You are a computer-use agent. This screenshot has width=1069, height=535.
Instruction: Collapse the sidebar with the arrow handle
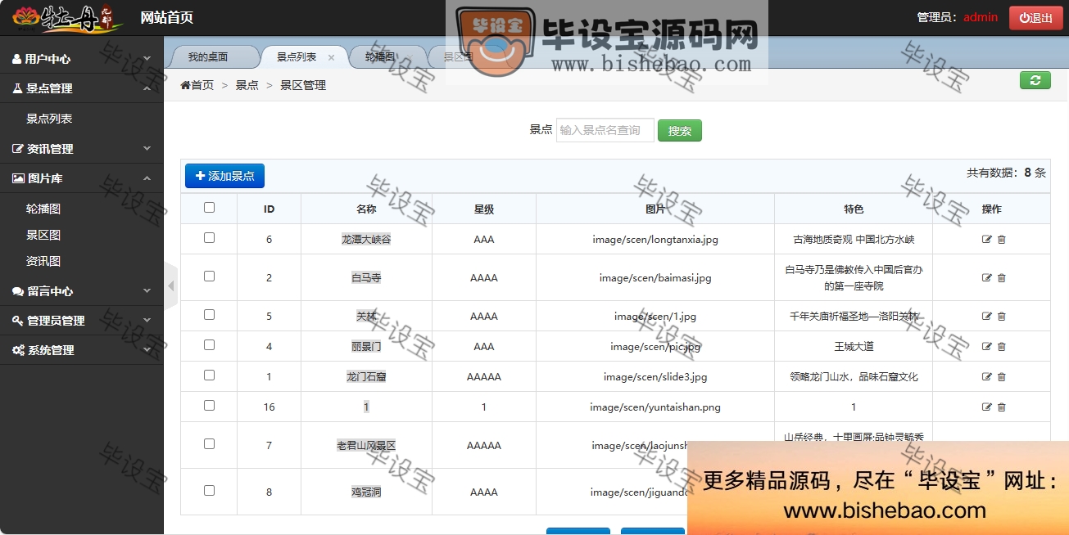(170, 285)
